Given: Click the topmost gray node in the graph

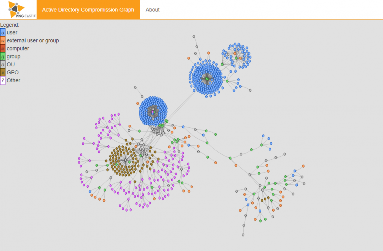Looking at the screenshot, I should click(x=194, y=36).
